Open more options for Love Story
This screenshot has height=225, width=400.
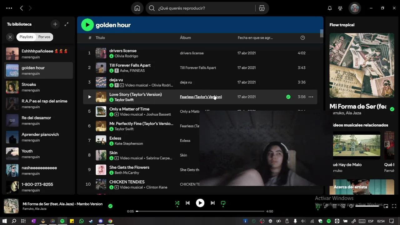click(311, 97)
